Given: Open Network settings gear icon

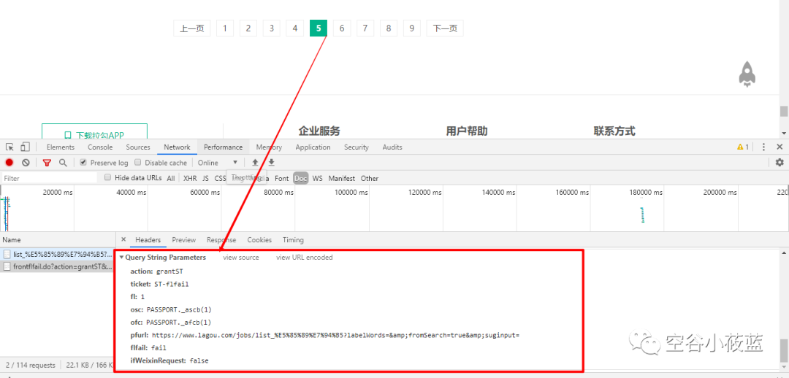Looking at the screenshot, I should coord(780,162).
